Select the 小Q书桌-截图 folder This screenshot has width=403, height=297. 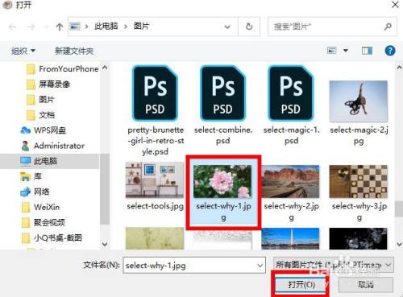pos(52,237)
